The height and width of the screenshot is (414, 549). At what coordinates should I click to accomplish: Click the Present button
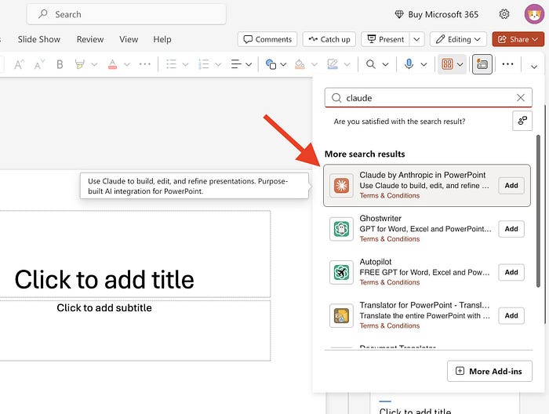[x=385, y=39]
